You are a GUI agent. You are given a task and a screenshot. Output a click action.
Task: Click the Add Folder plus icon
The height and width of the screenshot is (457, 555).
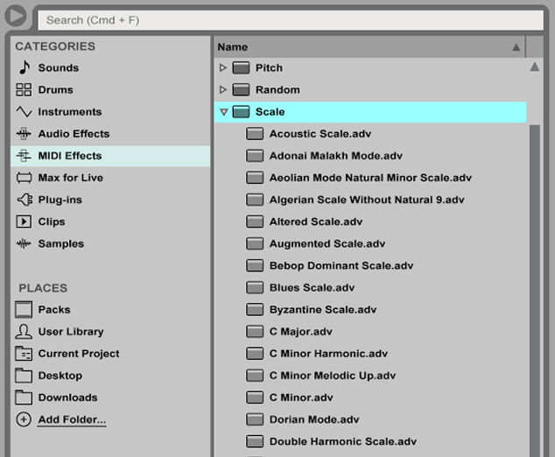point(24,419)
